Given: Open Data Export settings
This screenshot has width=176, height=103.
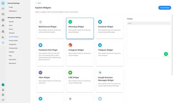Looking at the screenshot, I should click(x=12, y=59).
